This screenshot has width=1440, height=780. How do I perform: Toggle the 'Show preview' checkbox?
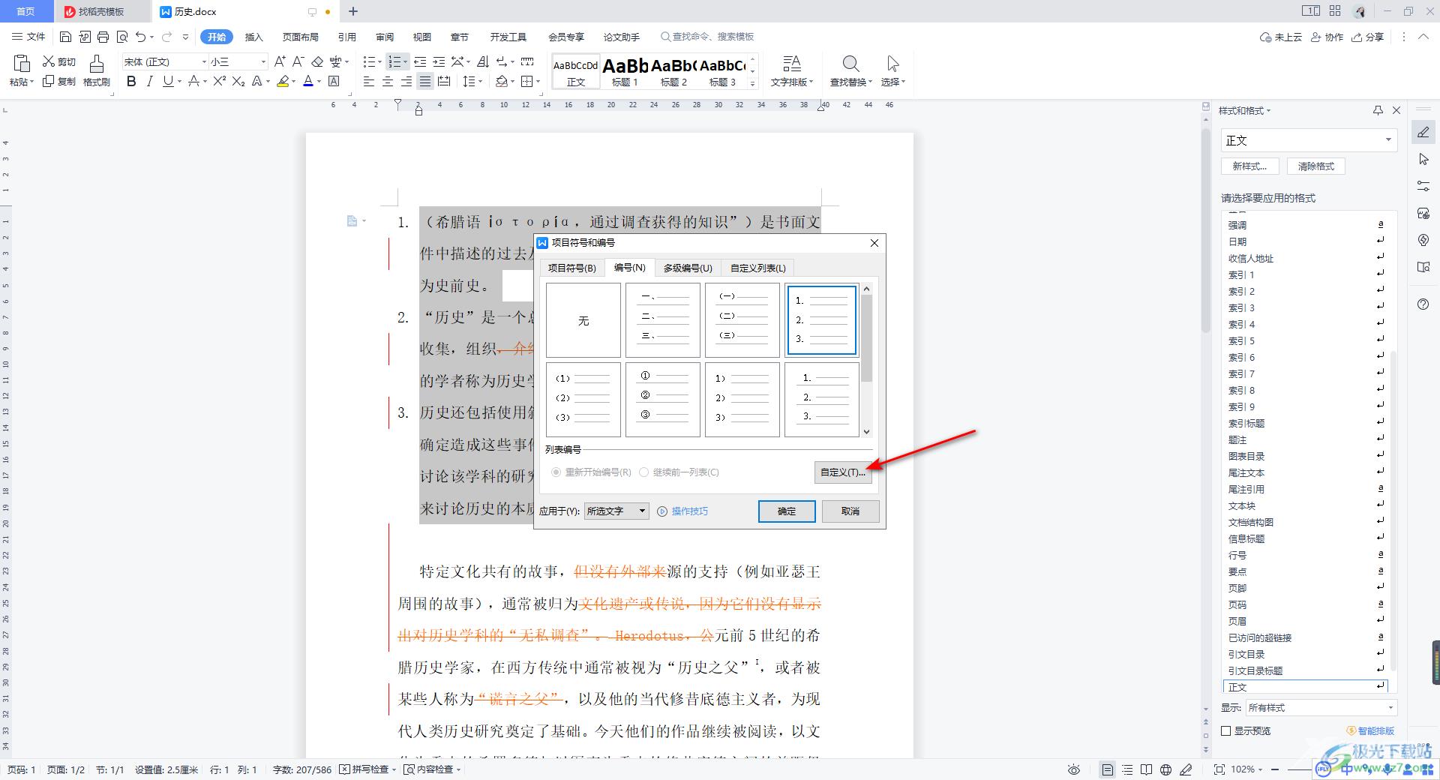tap(1226, 730)
